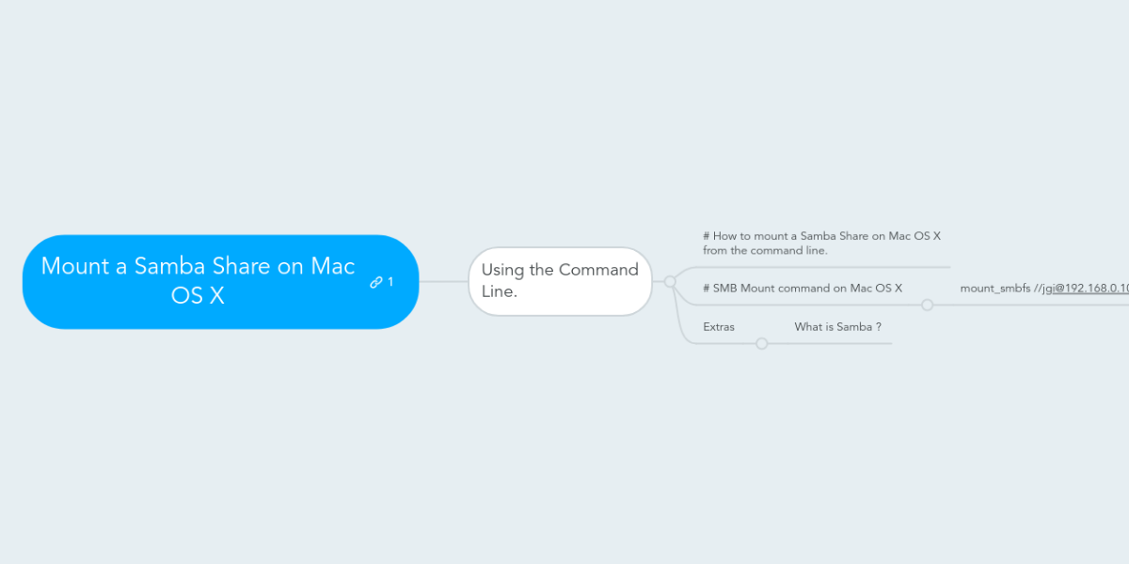Open the link icon on the root node
Screen dimensions: 1129x564
pyautogui.click(x=376, y=282)
